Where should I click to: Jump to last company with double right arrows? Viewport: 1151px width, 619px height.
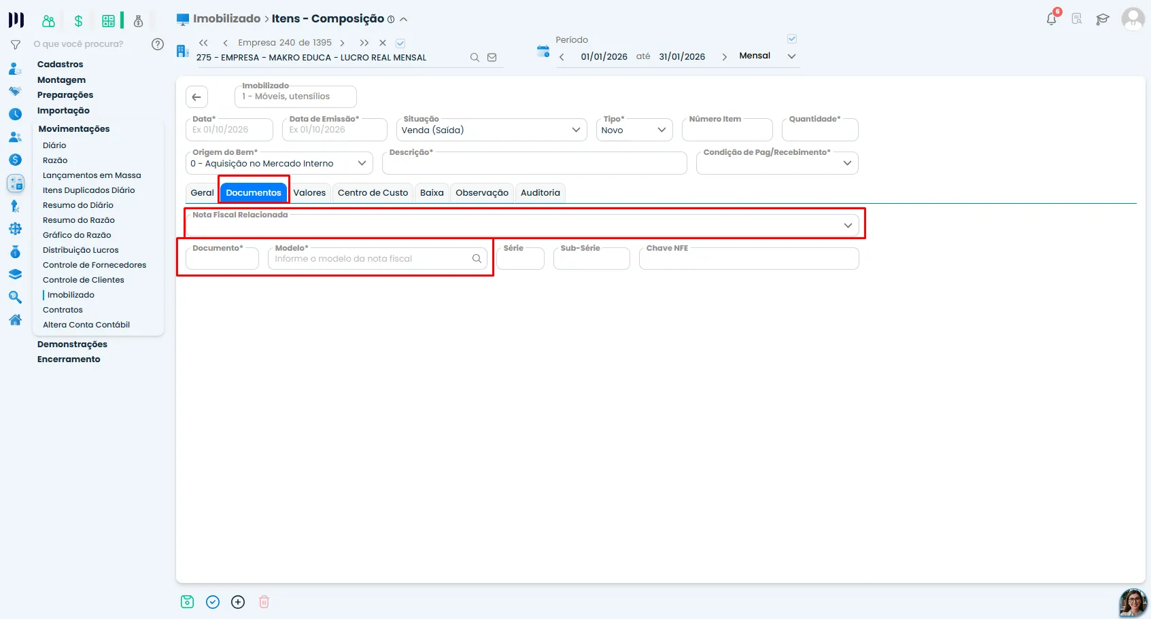click(x=364, y=43)
